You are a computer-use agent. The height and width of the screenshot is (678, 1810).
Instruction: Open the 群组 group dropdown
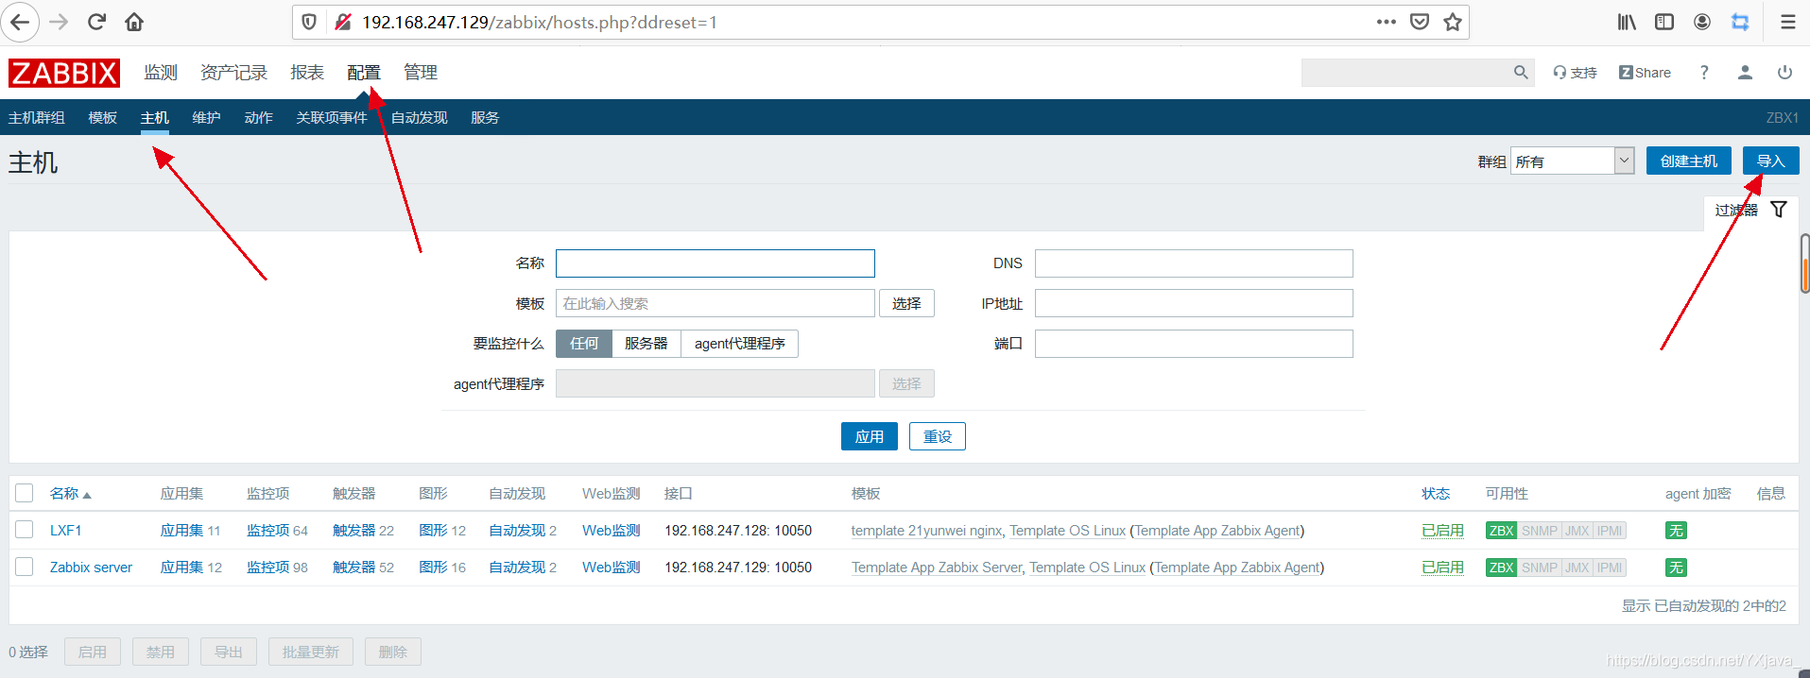tap(1573, 161)
